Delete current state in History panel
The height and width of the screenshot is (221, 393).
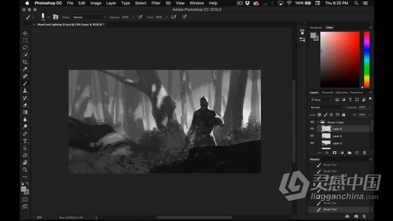[x=364, y=216]
